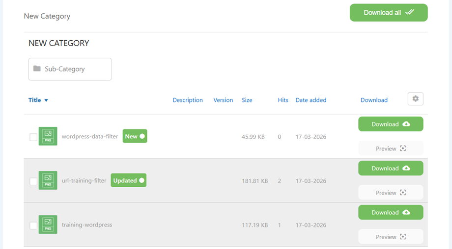Open the gear settings icon in table header
Viewport: 452px width, 249px height.
point(415,99)
